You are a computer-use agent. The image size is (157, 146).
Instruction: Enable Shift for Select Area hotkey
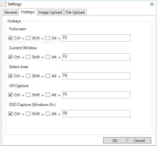(x=28, y=76)
